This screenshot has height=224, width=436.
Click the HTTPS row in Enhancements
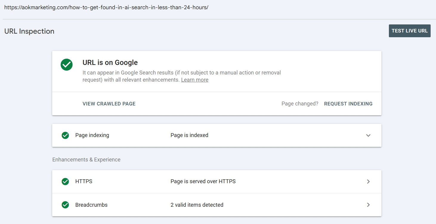click(x=217, y=181)
